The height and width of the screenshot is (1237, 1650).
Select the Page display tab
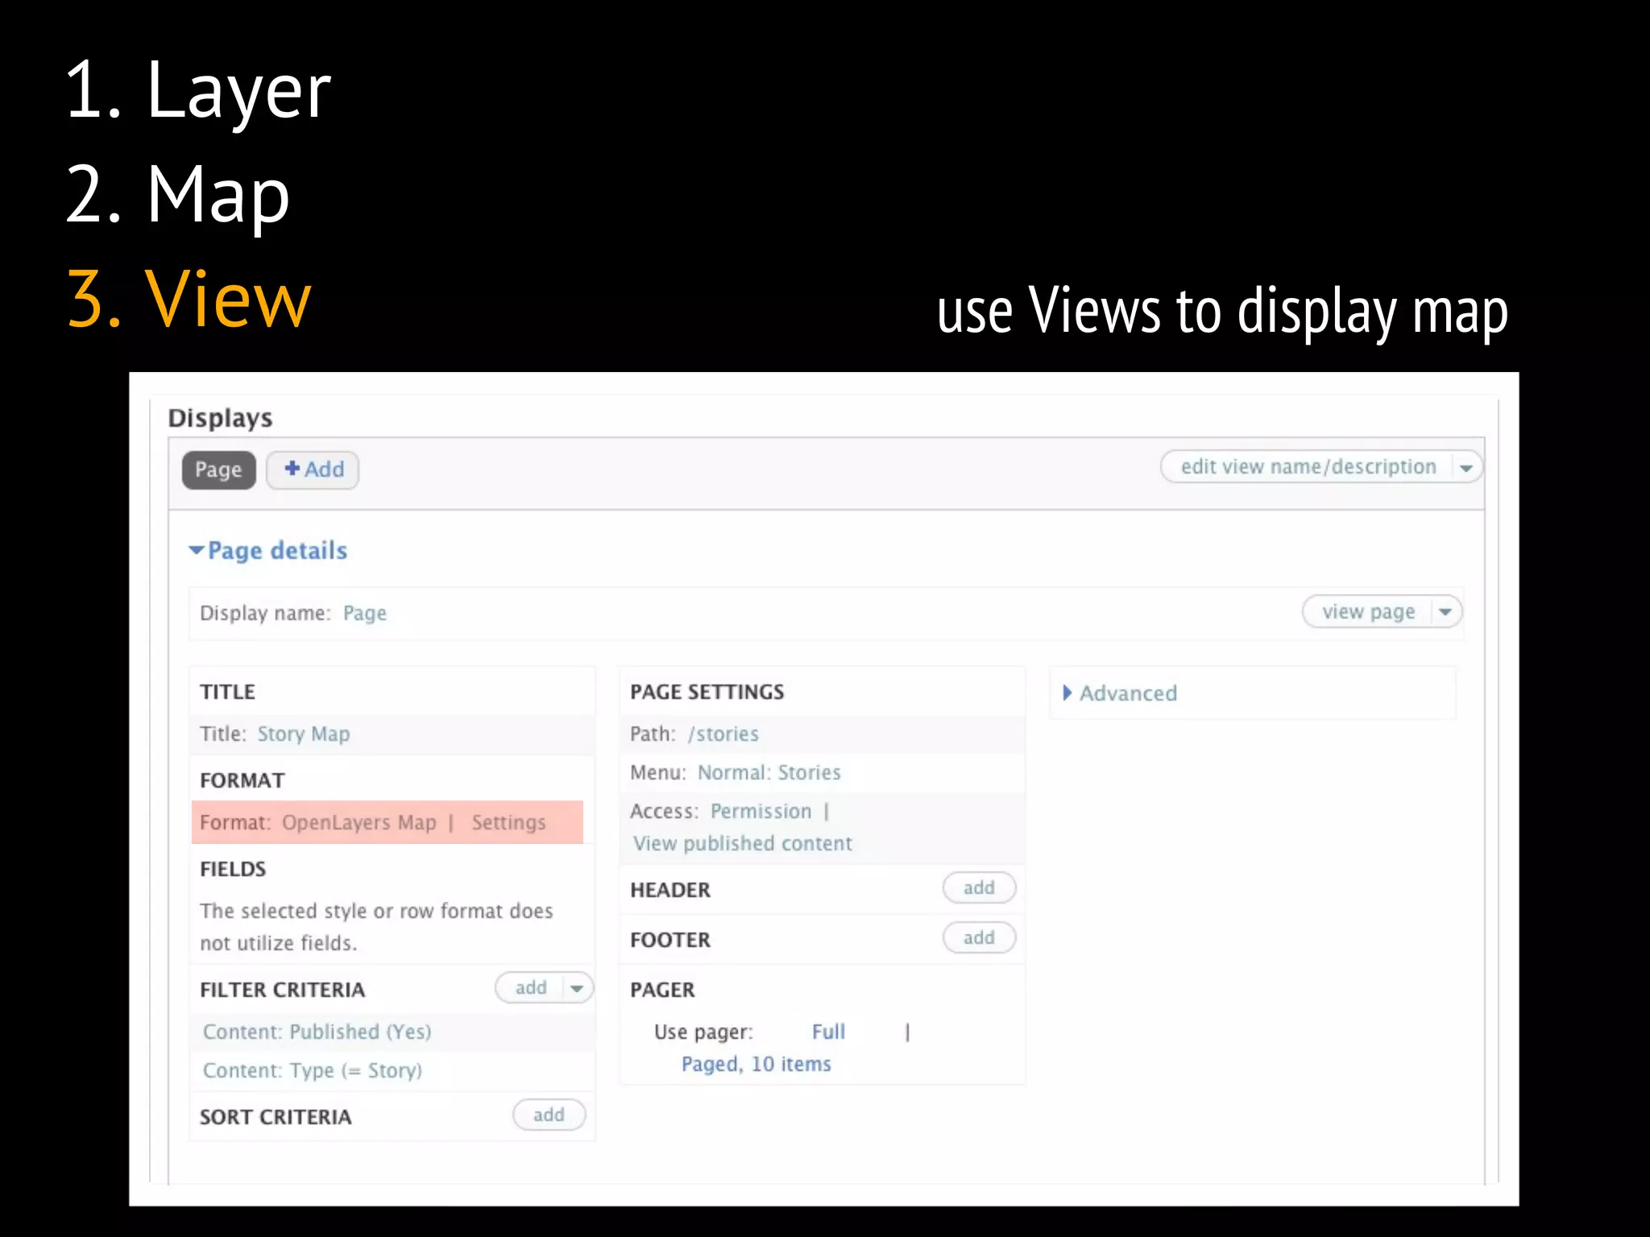click(x=218, y=470)
